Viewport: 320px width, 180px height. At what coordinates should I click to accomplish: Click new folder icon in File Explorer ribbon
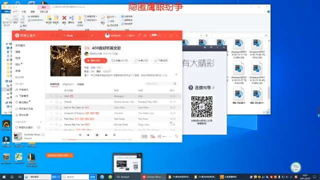(x=80, y=18)
